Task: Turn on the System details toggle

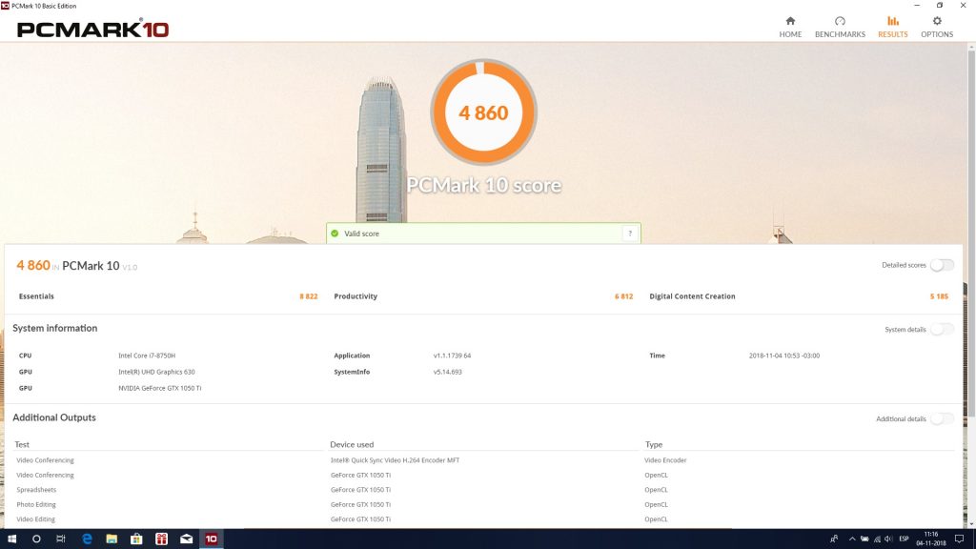Action: pyautogui.click(x=942, y=329)
